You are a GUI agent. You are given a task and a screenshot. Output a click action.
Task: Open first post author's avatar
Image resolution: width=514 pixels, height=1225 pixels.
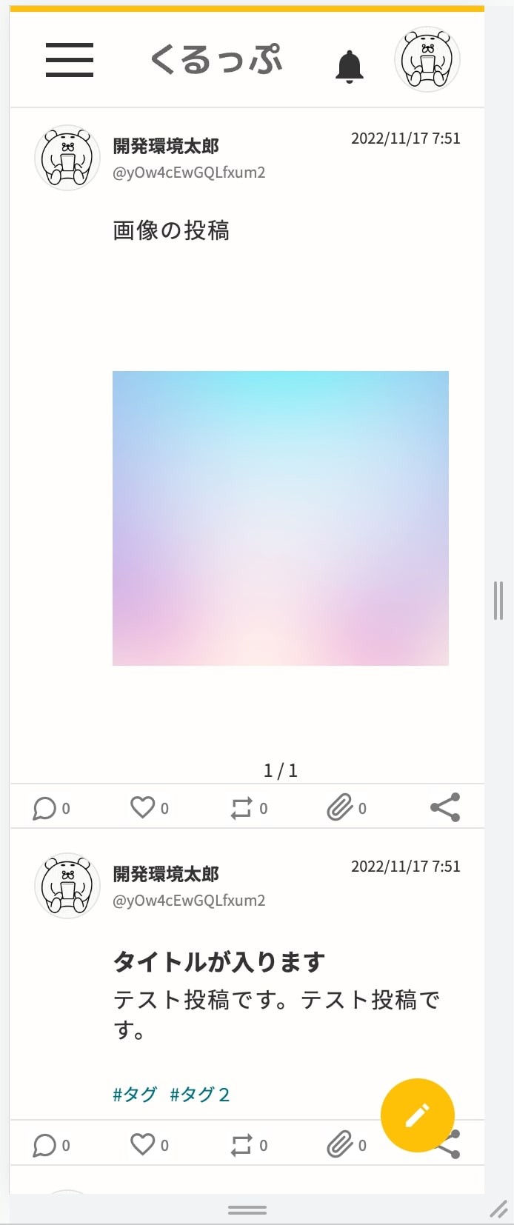(x=67, y=158)
